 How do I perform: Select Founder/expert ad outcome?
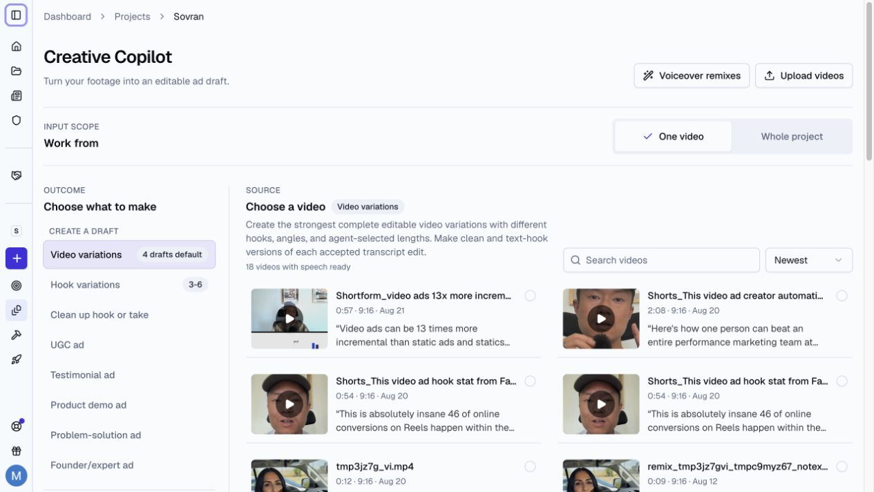(x=129, y=465)
